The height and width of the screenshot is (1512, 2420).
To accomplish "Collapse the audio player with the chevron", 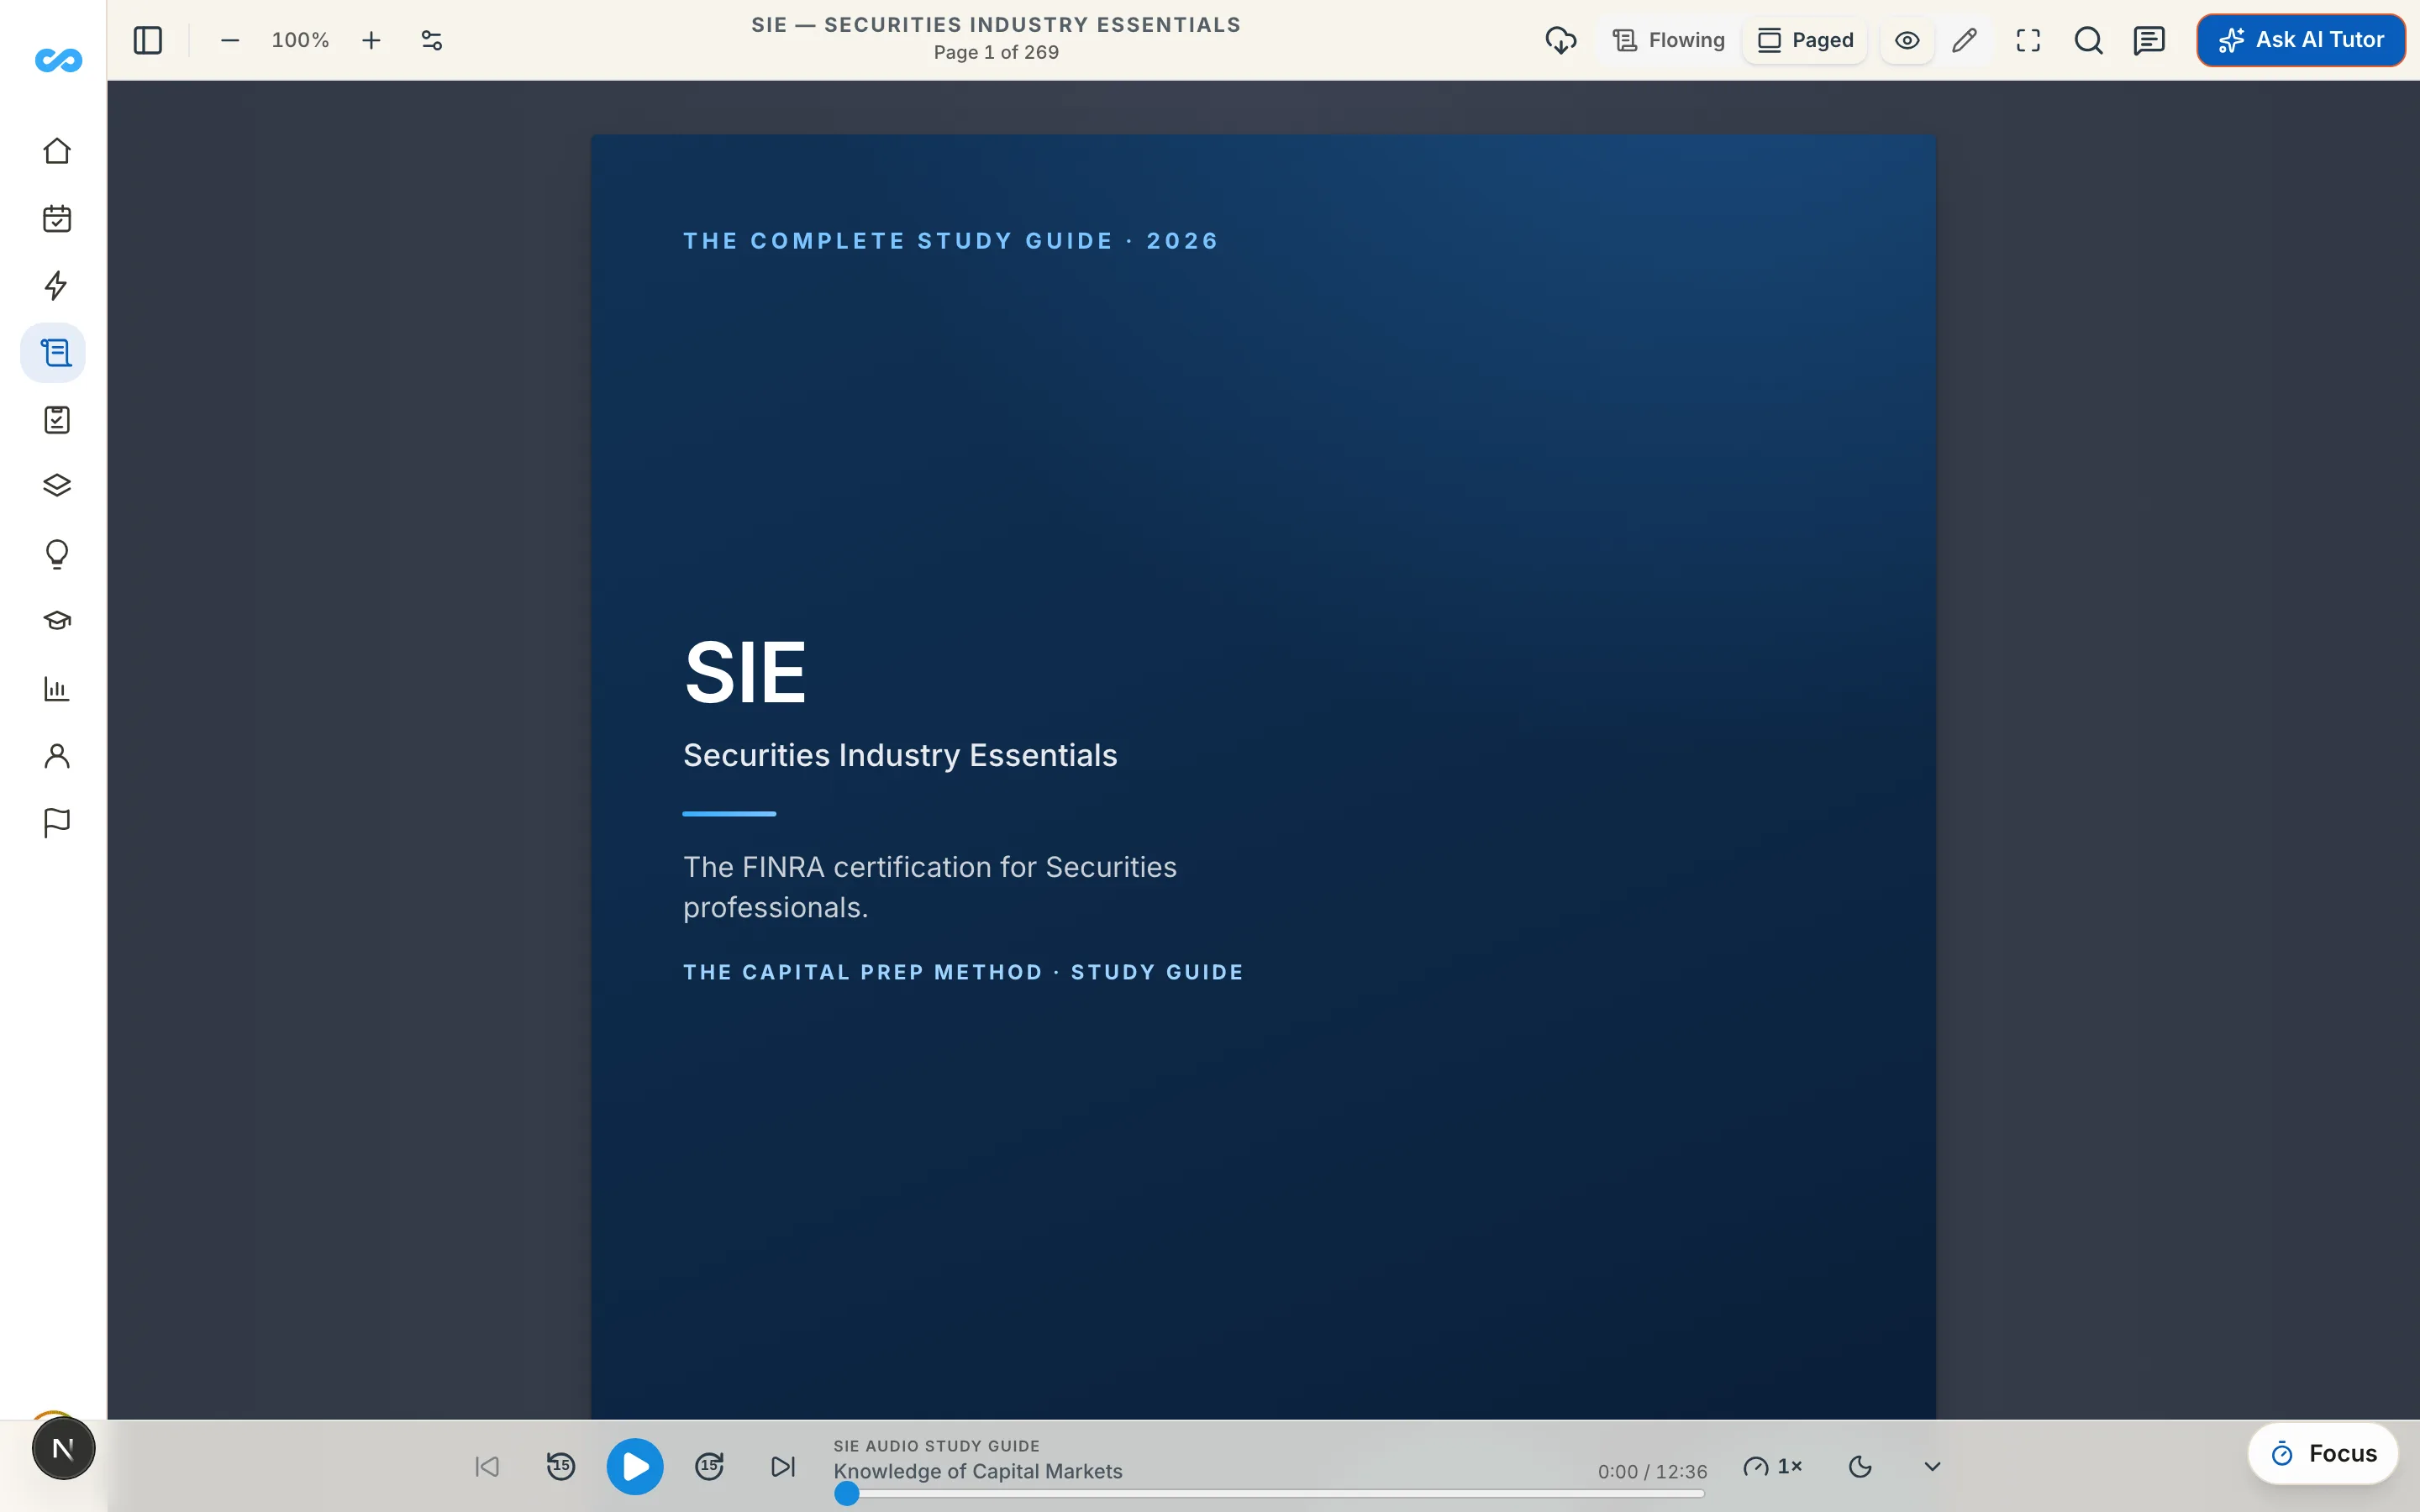I will tap(1932, 1467).
